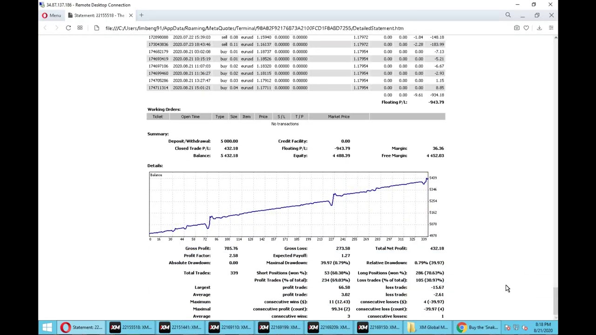596x335 pixels.
Task: Click the page file icon beside address
Action: pyautogui.click(x=96, y=28)
